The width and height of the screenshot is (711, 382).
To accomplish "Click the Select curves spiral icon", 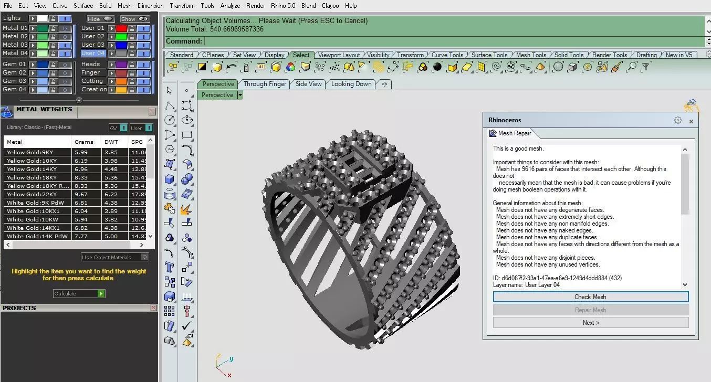I will (496, 67).
